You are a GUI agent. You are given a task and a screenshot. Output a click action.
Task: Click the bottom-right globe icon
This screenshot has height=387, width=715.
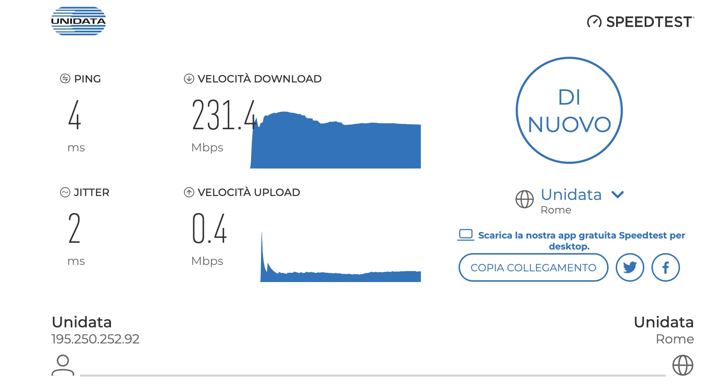pos(682,365)
